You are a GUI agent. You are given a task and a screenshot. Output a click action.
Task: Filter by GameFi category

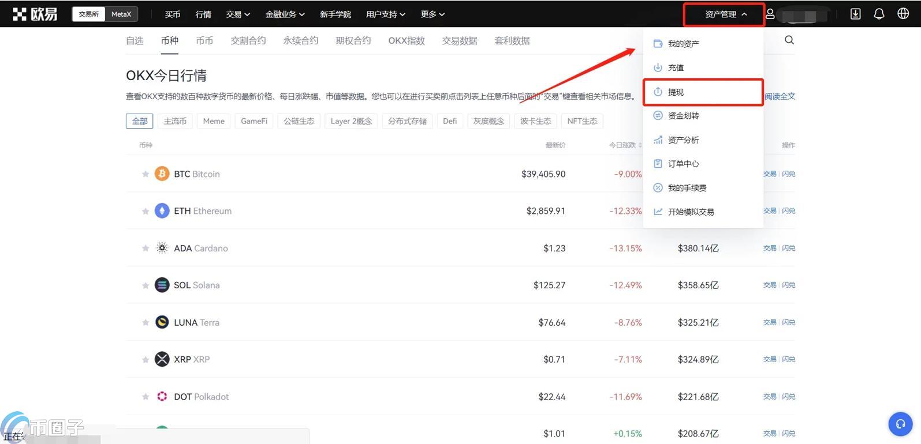[254, 121]
